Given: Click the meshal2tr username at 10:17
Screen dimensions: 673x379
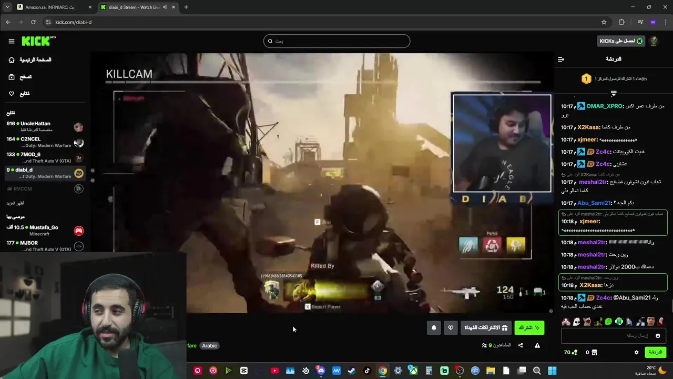Looking at the screenshot, I should point(593,182).
